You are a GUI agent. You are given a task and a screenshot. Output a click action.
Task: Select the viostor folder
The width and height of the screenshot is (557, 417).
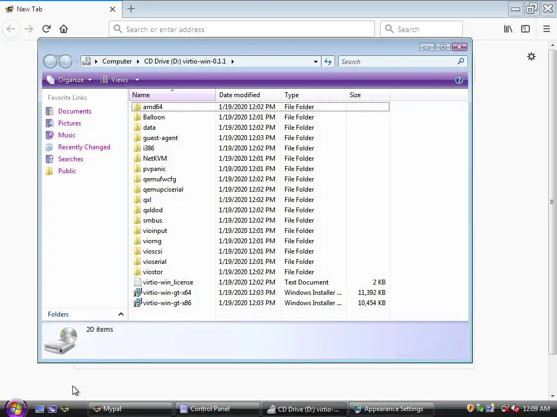click(153, 272)
